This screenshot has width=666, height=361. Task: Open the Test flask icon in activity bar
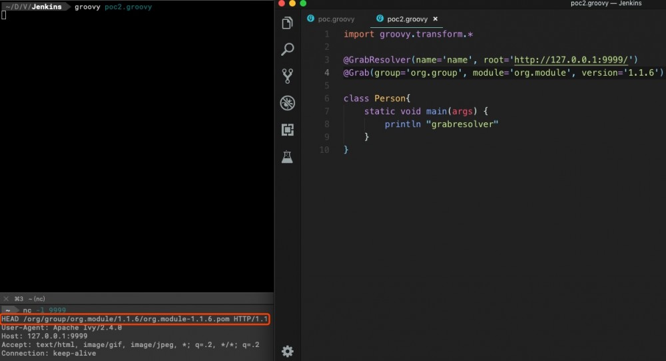point(287,156)
